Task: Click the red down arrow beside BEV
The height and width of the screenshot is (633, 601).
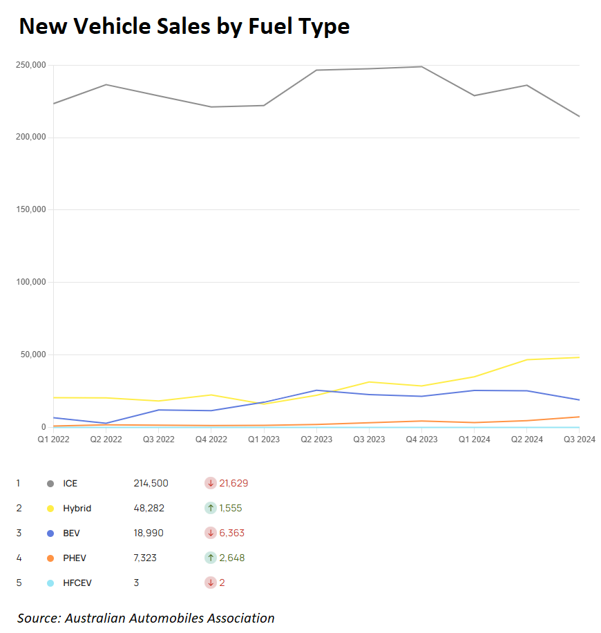Action: pos(211,533)
